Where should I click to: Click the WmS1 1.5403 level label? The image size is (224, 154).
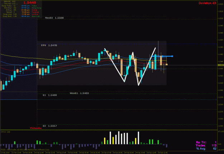click(79, 93)
